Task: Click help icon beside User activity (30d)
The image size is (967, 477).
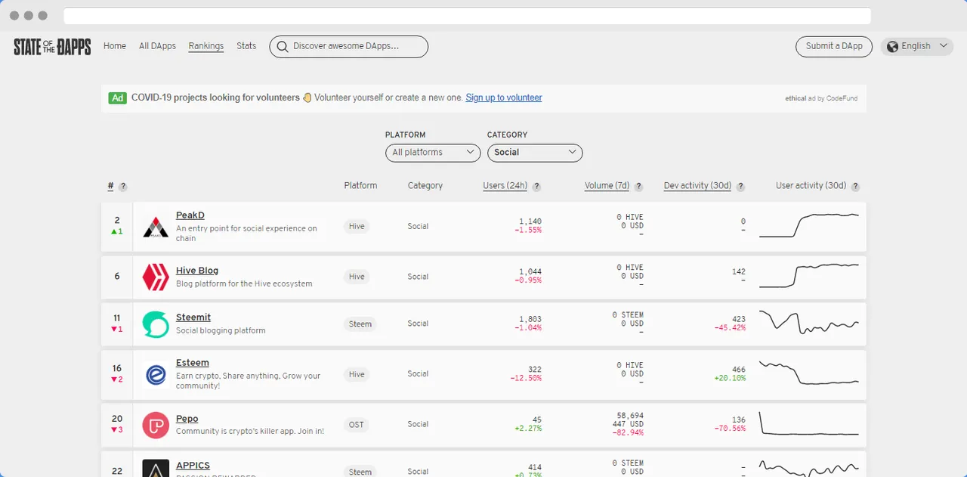Action: pyautogui.click(x=855, y=187)
